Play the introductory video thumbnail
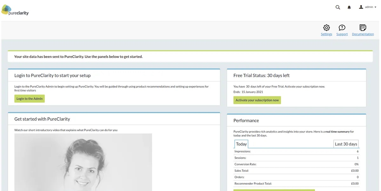381x191 pixels. point(83,162)
